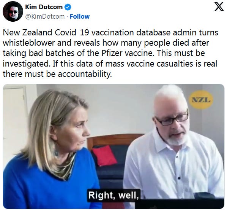This screenshot has height=210, width=227.
Task: Click the "Right, well," subtitle caption
Action: coord(114,195)
